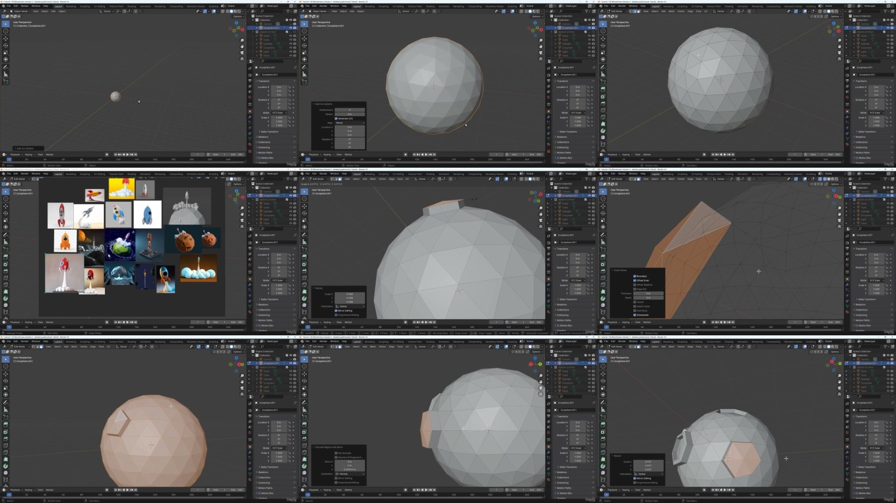The height and width of the screenshot is (503, 896).
Task: Click Marker in Add Ico Sphere window timeline
Action: tap(348, 154)
